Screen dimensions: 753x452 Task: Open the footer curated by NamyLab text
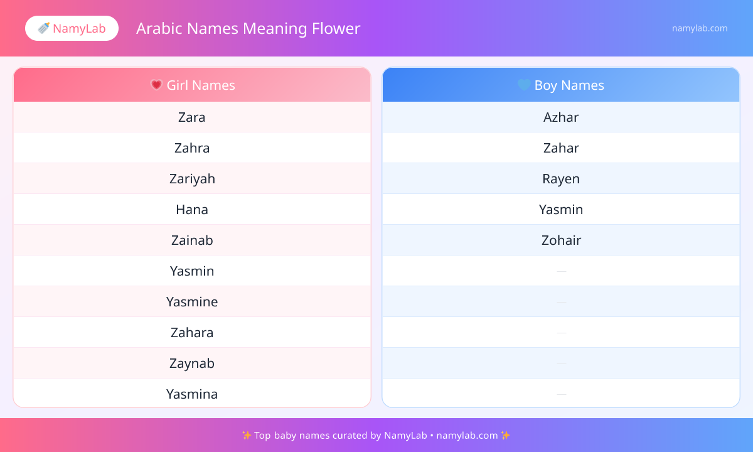pyautogui.click(x=376, y=435)
